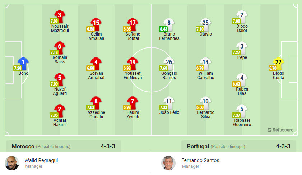
Task: Click Bono's blue goalkeeper shirt icon
Action: coord(23,63)
